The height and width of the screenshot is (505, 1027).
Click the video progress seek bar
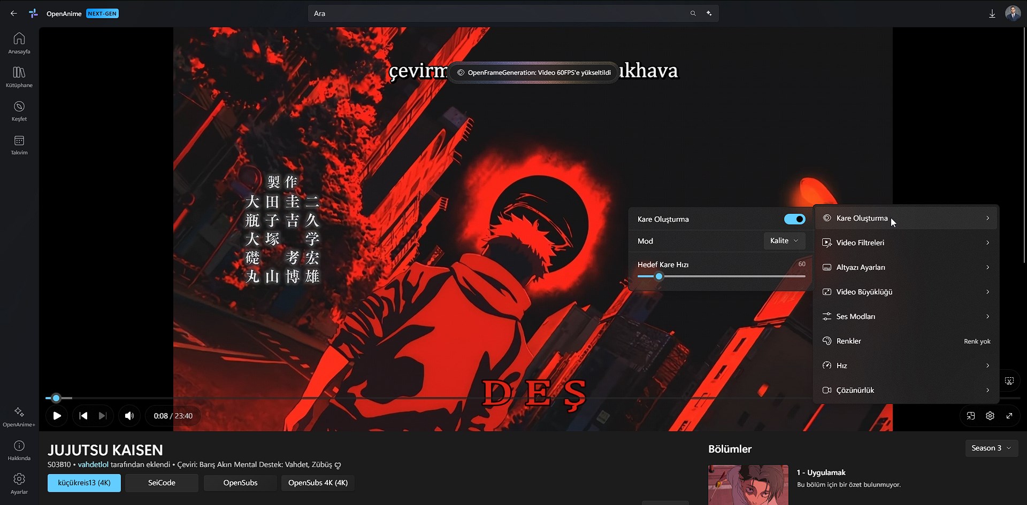tap(533, 398)
